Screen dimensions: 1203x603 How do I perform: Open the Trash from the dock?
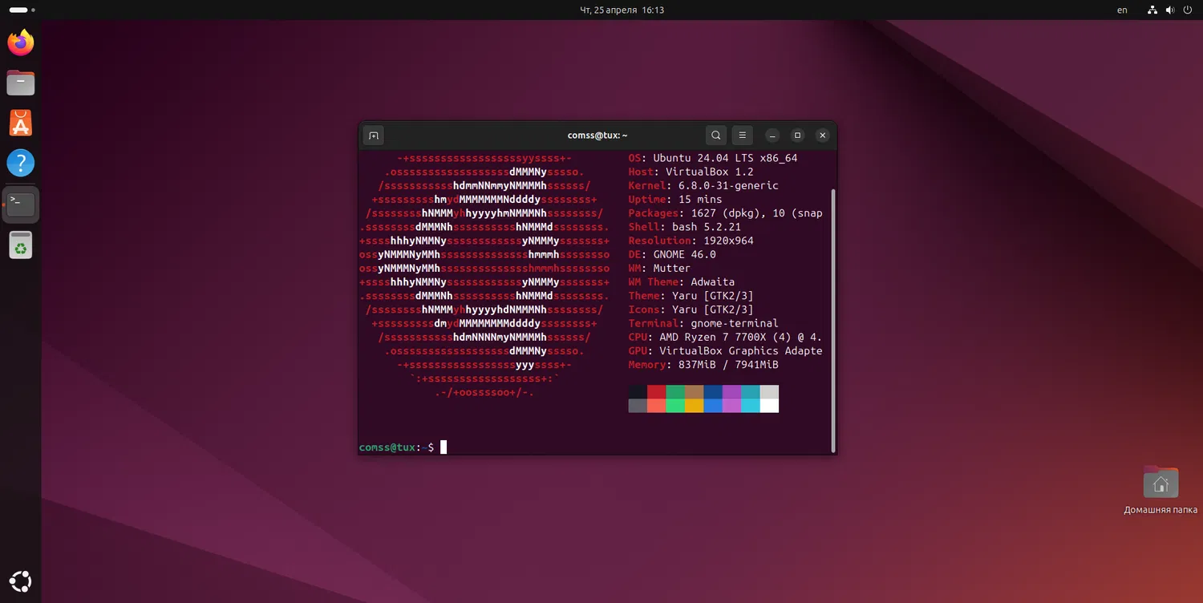pyautogui.click(x=21, y=245)
